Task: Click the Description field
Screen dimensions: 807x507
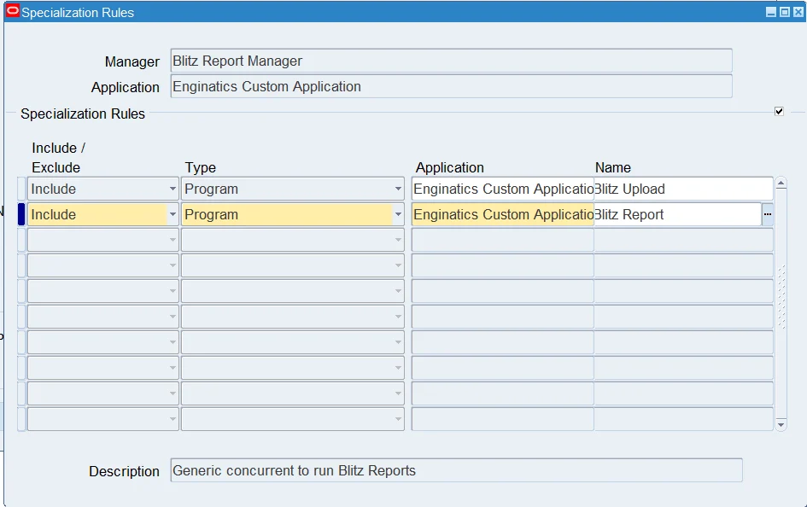Action: click(x=457, y=470)
